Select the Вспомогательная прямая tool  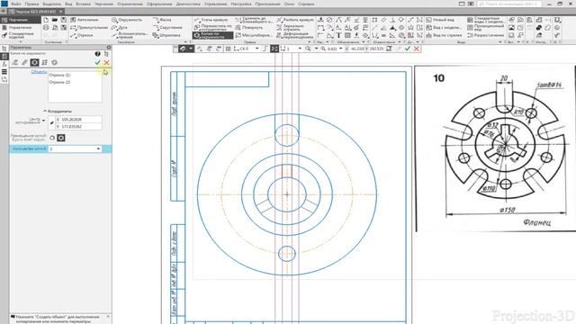tap(130, 35)
